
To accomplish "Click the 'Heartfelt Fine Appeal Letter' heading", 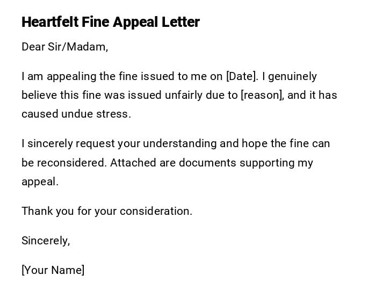I will tap(111, 22).
